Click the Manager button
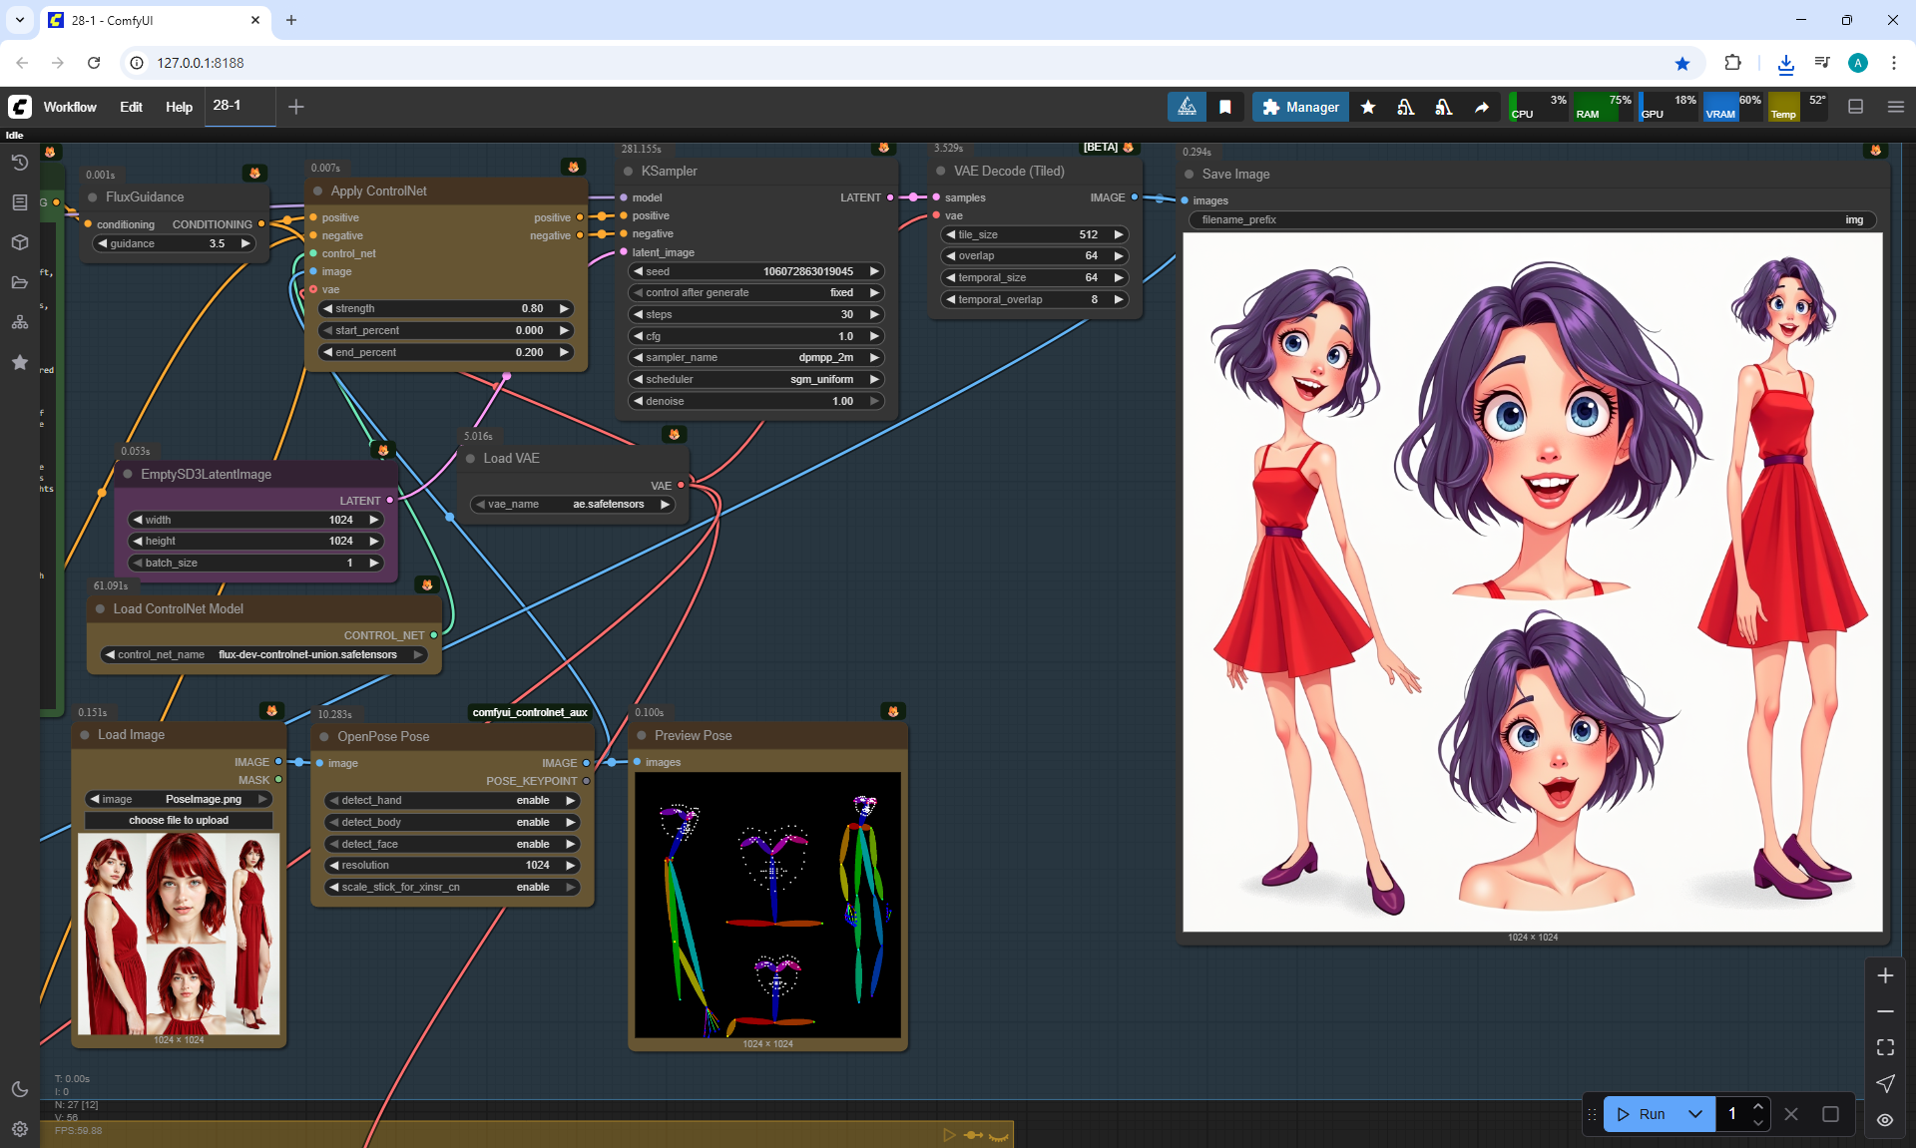 tap(1300, 107)
